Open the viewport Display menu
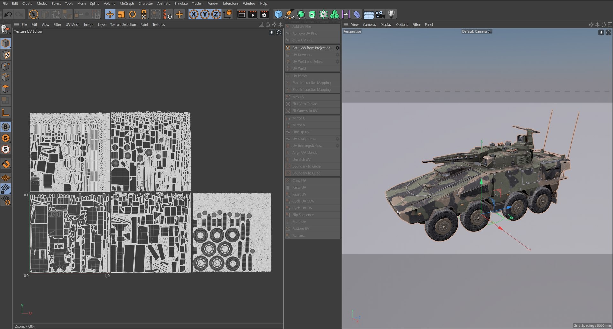613x329 pixels. pos(386,25)
